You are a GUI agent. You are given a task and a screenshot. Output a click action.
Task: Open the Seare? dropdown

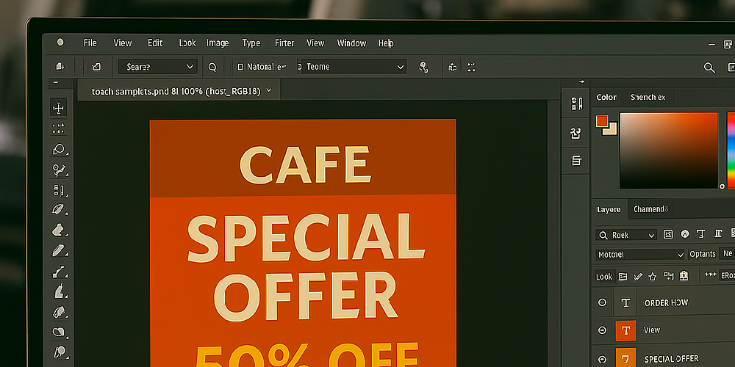(x=158, y=67)
